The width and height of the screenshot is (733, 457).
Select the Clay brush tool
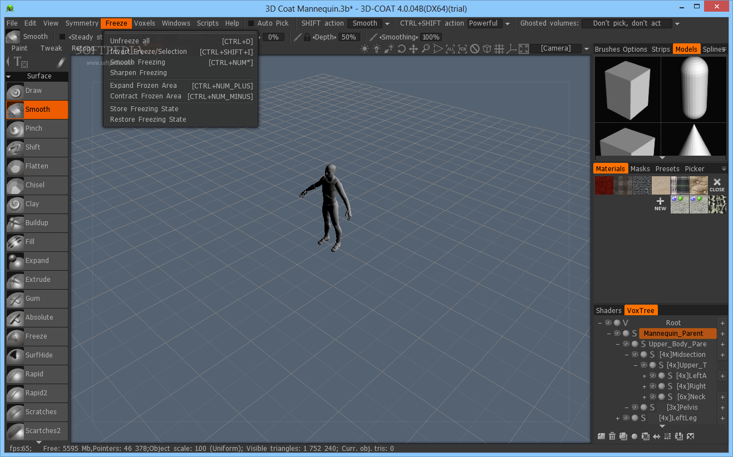[x=37, y=204]
